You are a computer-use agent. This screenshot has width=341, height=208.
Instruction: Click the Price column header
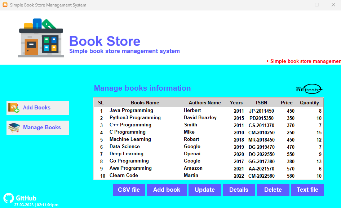[x=287, y=103]
